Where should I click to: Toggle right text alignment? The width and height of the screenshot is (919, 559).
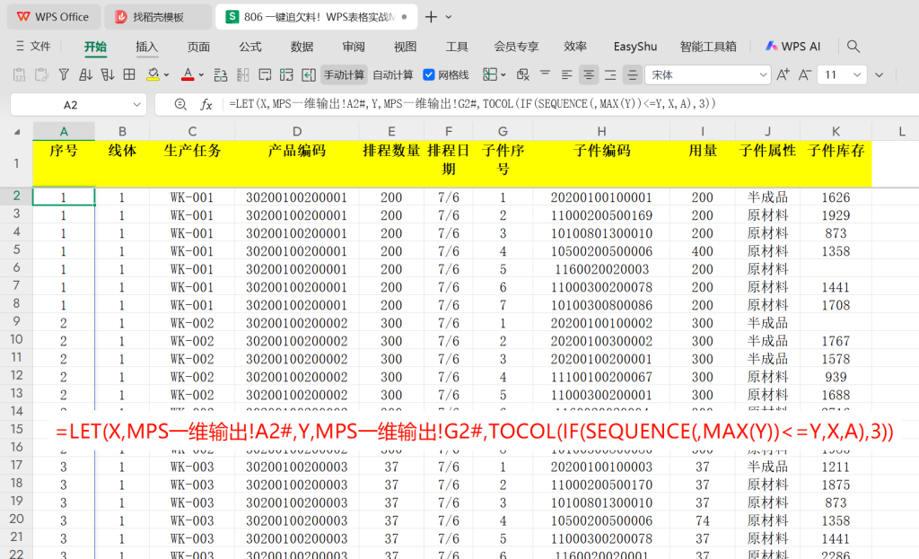610,75
